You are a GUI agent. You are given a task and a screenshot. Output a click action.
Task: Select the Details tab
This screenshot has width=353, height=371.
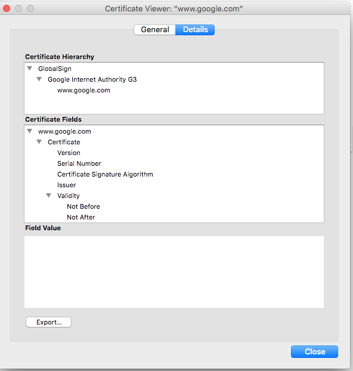coord(195,30)
